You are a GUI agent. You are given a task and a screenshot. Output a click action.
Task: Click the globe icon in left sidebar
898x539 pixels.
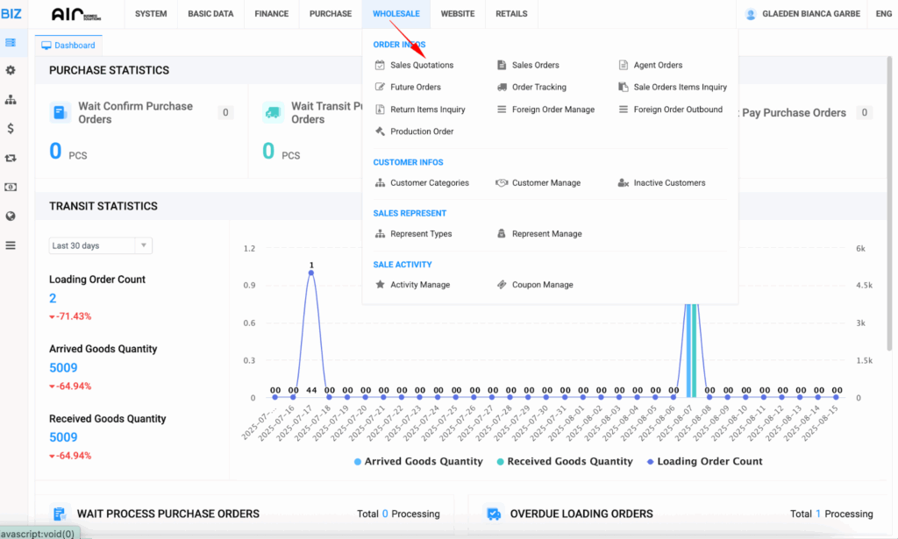pos(11,216)
